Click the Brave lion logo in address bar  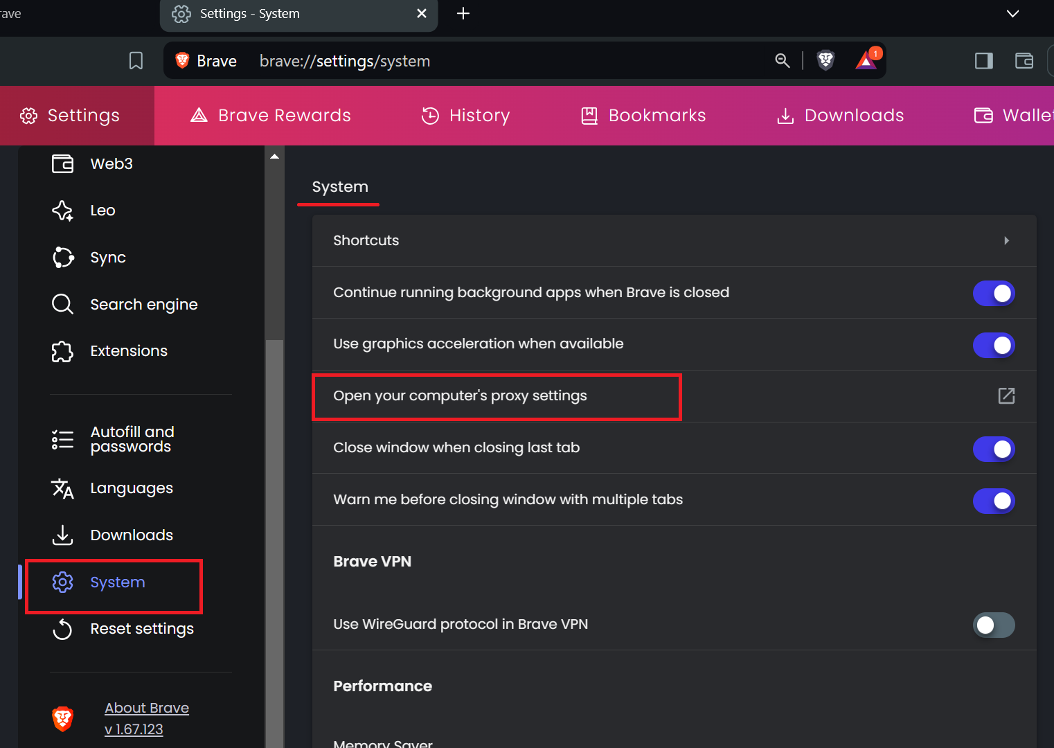point(183,61)
